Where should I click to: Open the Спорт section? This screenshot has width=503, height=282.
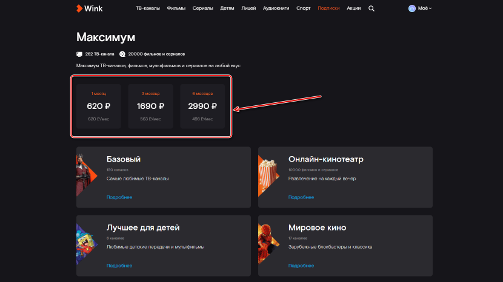coord(304,9)
